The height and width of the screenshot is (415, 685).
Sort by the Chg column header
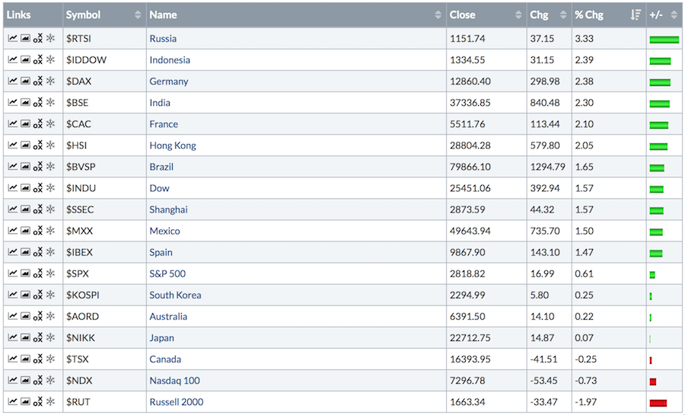click(x=548, y=14)
